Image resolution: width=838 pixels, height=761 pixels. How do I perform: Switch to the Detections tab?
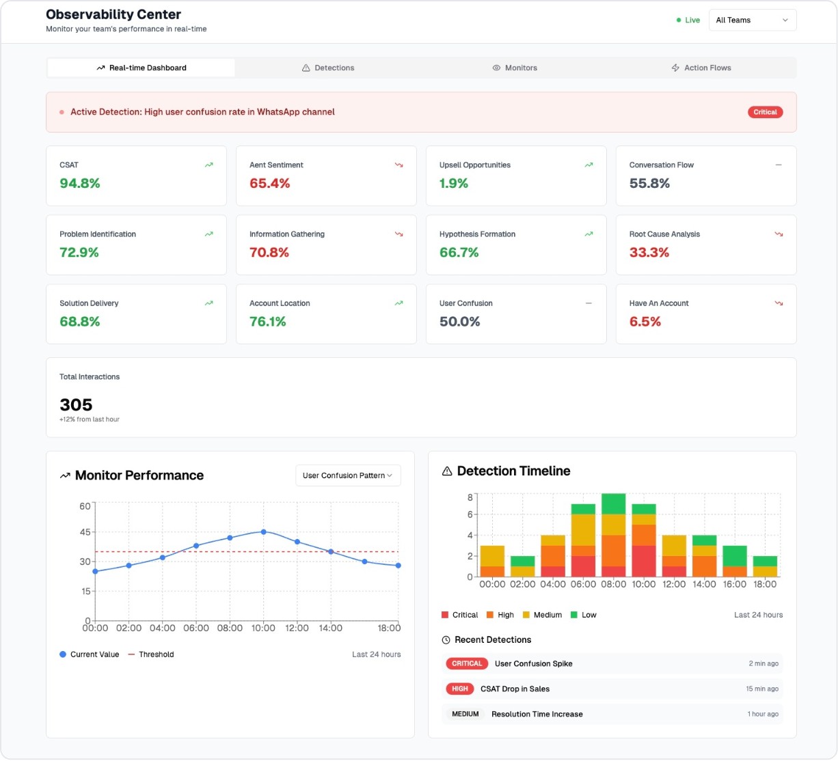click(x=328, y=68)
